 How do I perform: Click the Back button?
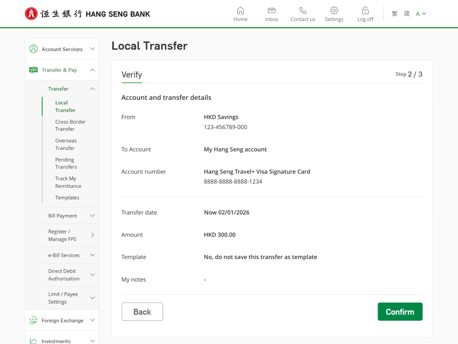[142, 312]
